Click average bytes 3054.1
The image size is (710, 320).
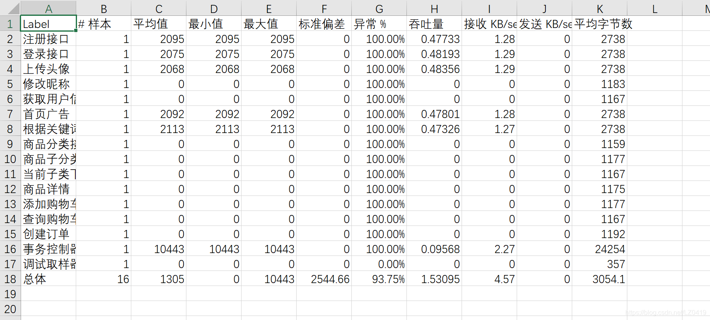599,279
